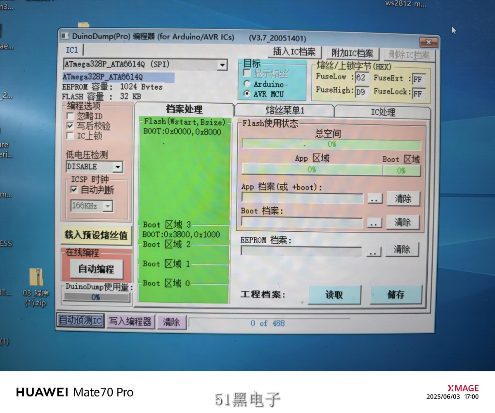The image size is (495, 413).
Task: Click the Boot 区域 usage bar
Action: click(x=401, y=171)
